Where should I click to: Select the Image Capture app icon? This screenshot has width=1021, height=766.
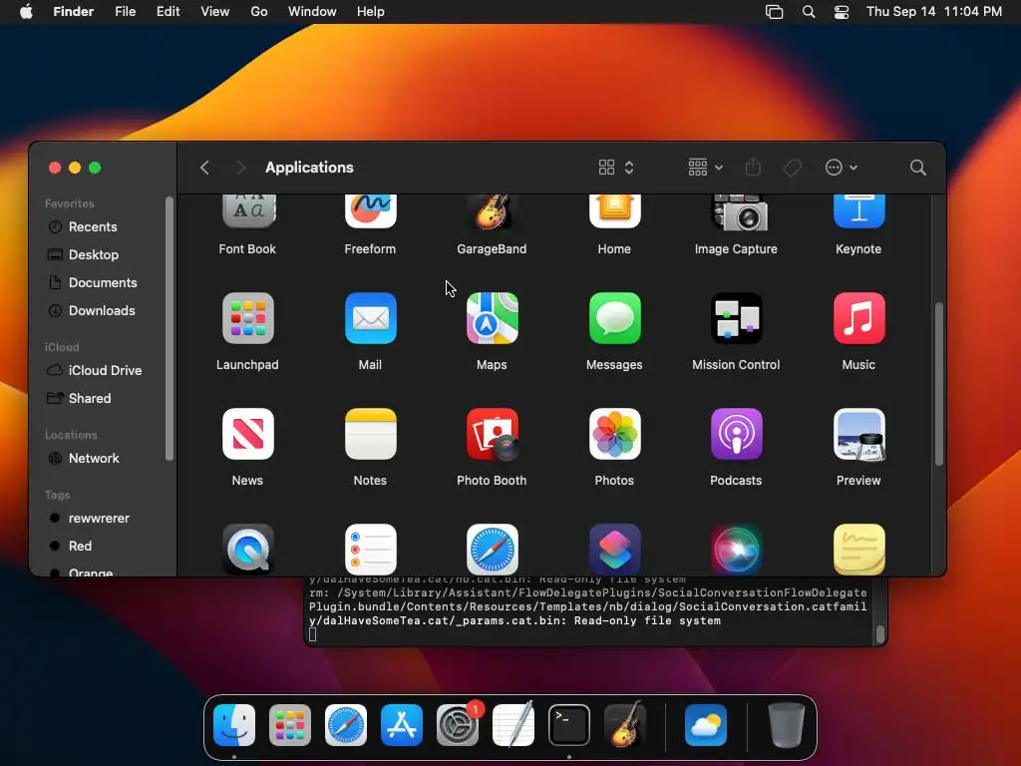click(737, 211)
